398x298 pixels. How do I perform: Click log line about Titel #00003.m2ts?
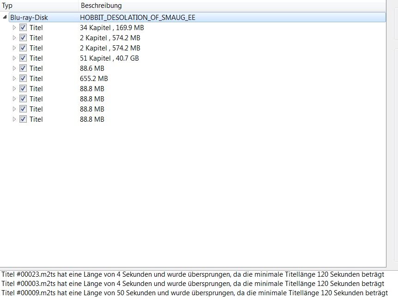coord(193,284)
